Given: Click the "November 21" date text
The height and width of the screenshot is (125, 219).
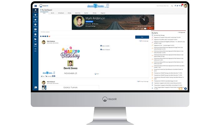Looking at the screenshot, I should tap(70, 73).
